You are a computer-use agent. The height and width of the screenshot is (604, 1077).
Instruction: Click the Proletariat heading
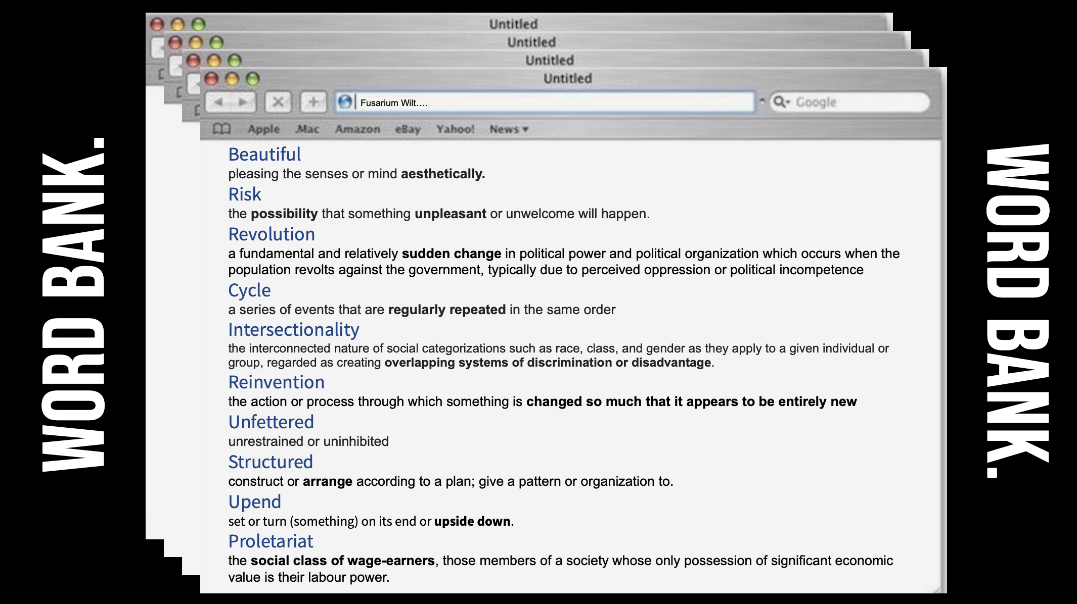point(271,541)
